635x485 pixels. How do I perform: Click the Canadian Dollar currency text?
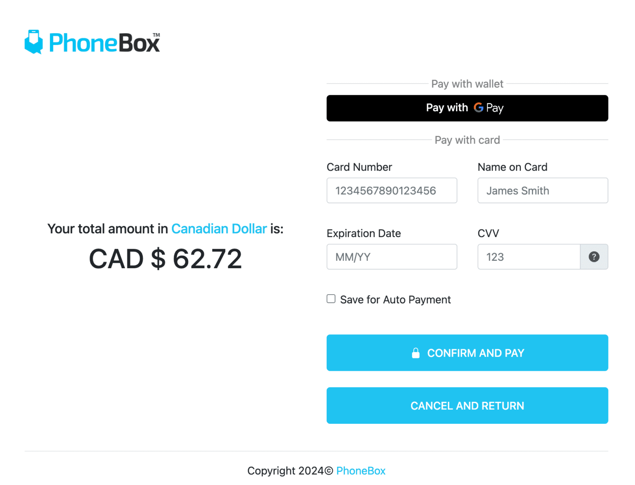point(219,229)
